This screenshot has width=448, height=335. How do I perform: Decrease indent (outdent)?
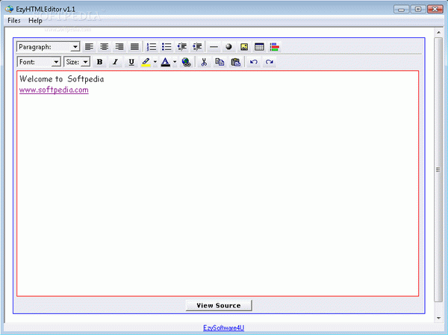tap(182, 47)
